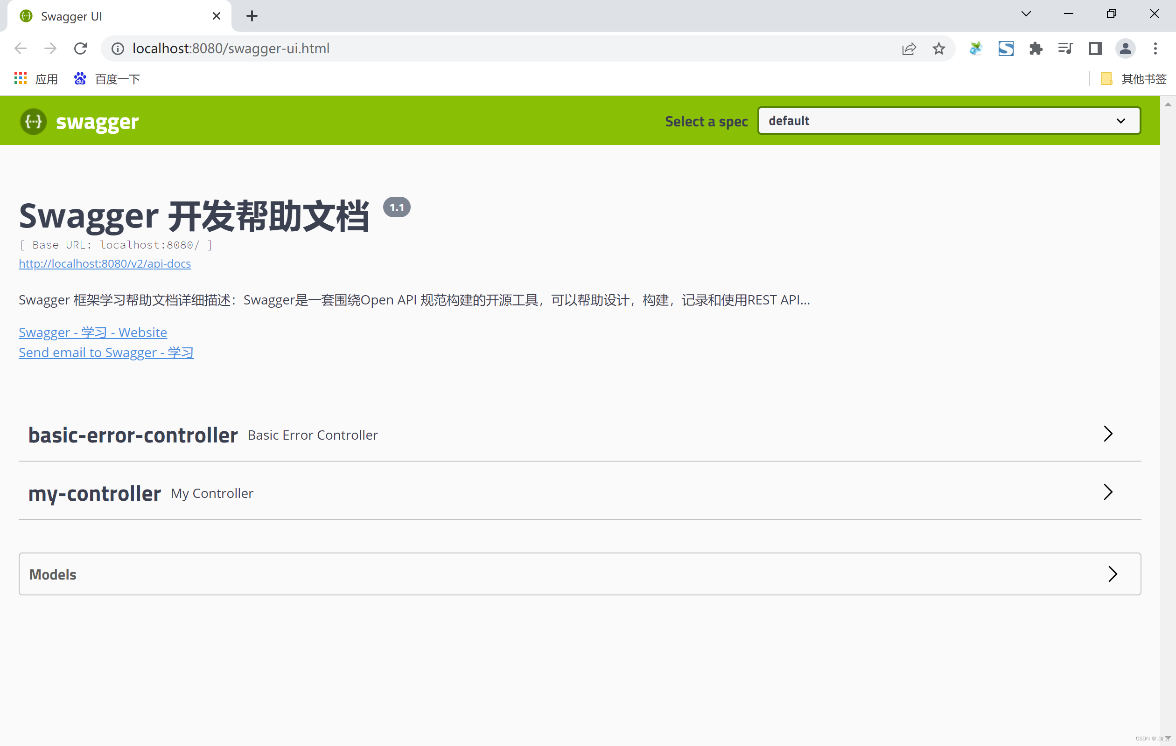Click Send email to Swagger link

[x=106, y=352]
